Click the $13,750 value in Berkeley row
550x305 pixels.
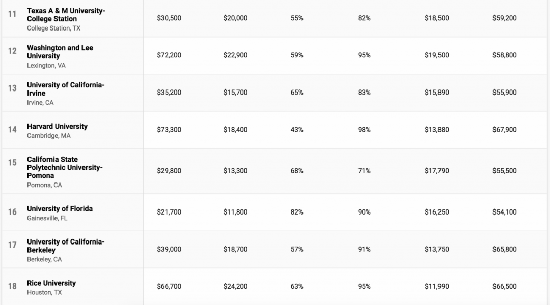pyautogui.click(x=437, y=249)
